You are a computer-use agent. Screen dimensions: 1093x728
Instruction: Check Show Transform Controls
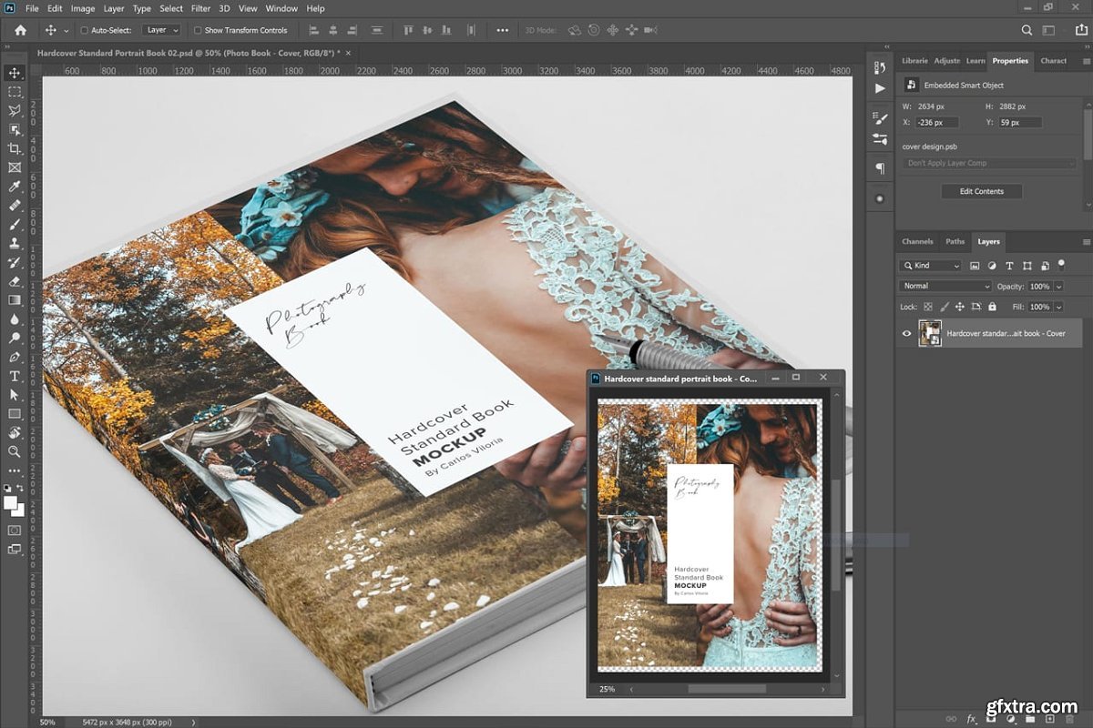pos(198,30)
